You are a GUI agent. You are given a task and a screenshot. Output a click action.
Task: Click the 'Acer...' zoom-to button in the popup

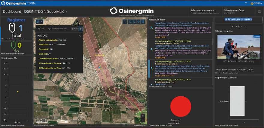tap(42, 29)
